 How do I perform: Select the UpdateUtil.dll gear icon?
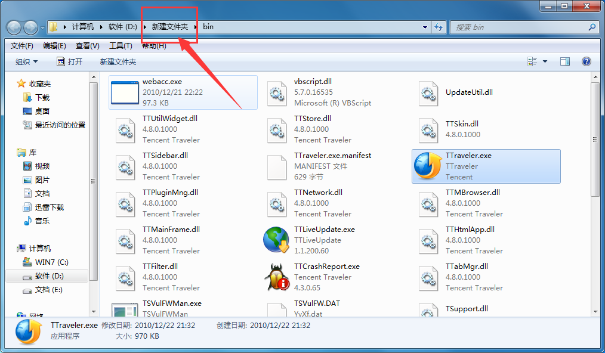click(428, 93)
